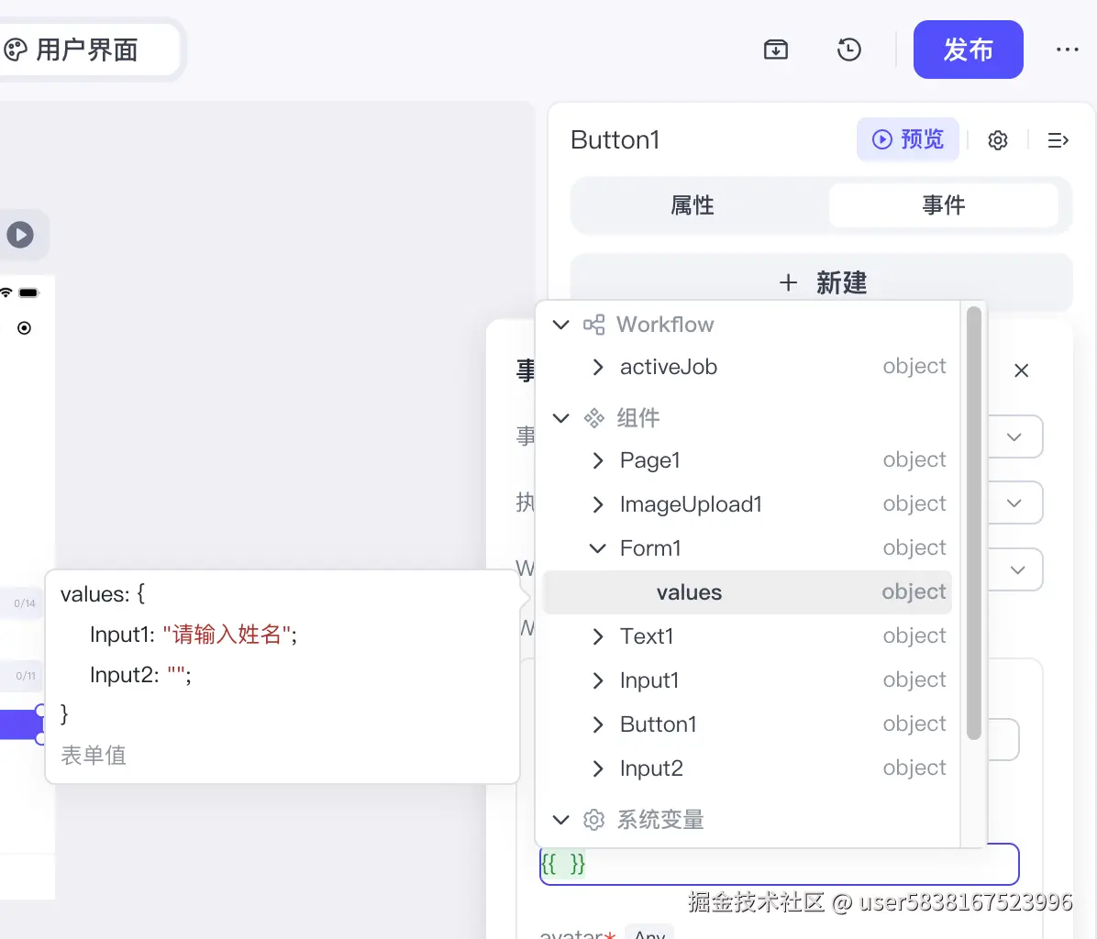The image size is (1097, 939).
Task: Click the Page1 label text
Action: (x=650, y=460)
